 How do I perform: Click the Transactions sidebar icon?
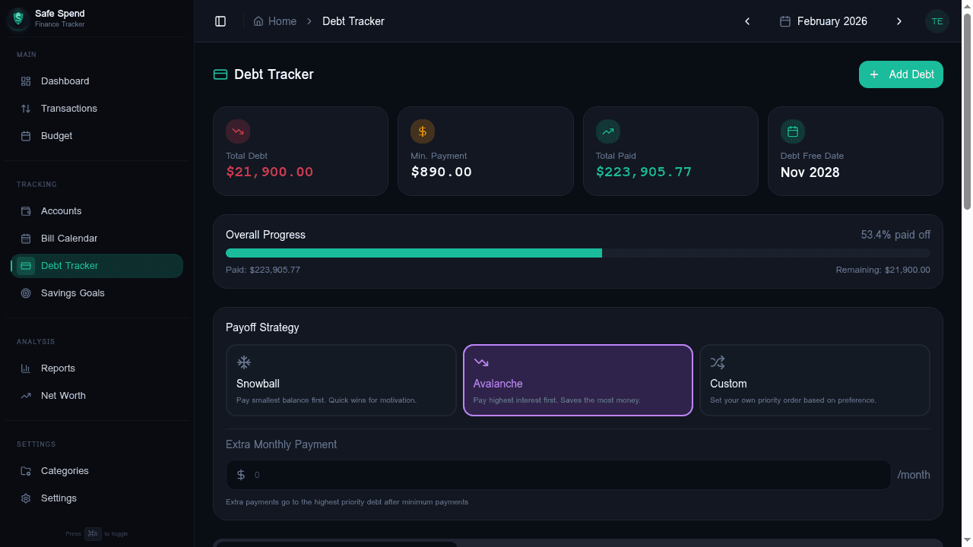point(26,108)
